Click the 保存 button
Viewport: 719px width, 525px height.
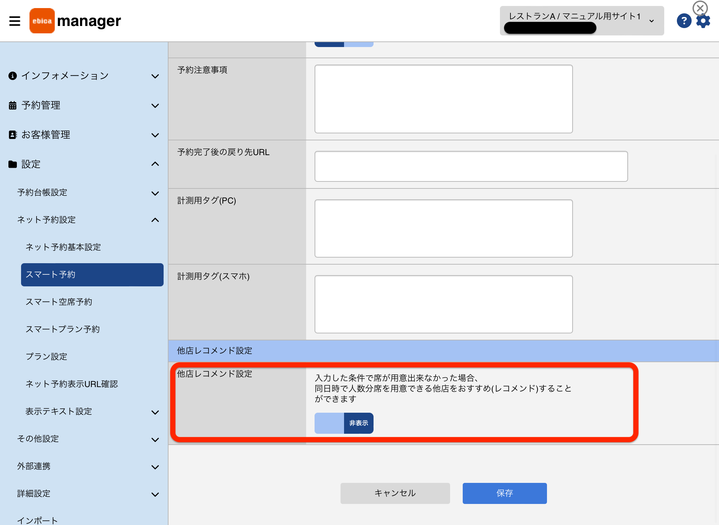click(x=504, y=493)
